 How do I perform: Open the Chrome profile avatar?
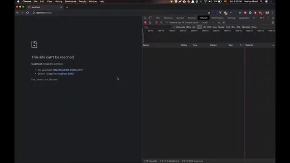pos(267,13)
